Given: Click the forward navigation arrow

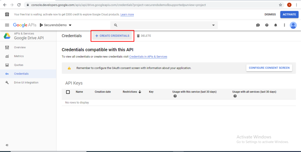Looking at the screenshot, I should click(x=12, y=5).
